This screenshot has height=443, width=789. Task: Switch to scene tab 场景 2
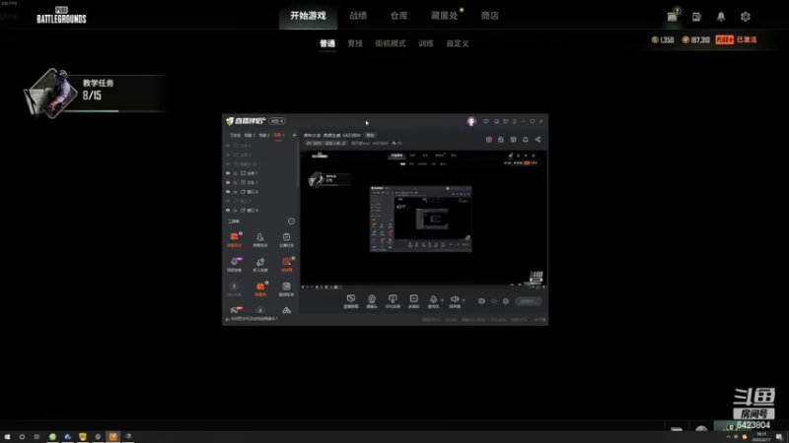264,135
